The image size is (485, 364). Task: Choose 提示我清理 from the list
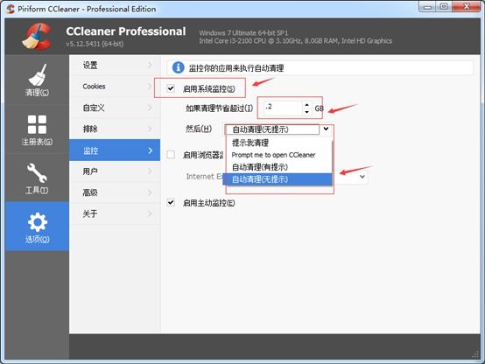point(278,143)
